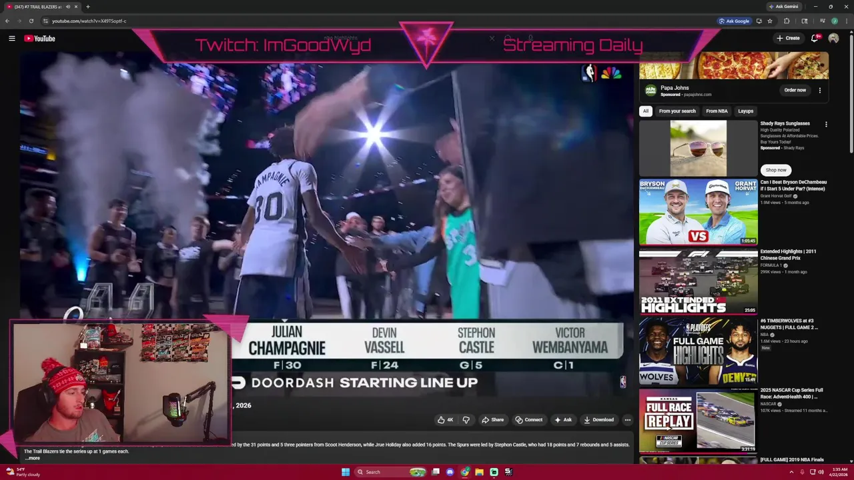Click the Papa Johns advertiser name
The width and height of the screenshot is (854, 480).
pos(675,88)
